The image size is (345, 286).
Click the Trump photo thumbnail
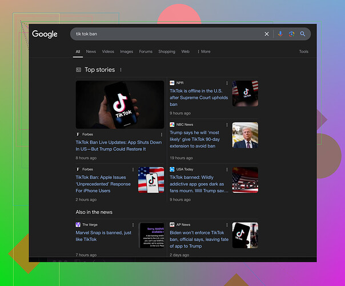(245, 136)
